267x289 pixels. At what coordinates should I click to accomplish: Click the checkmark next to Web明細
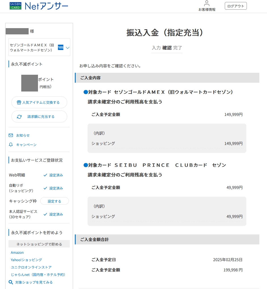pos(45,175)
